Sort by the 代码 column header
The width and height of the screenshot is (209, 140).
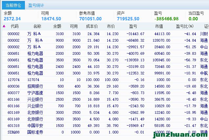tap(14, 26)
